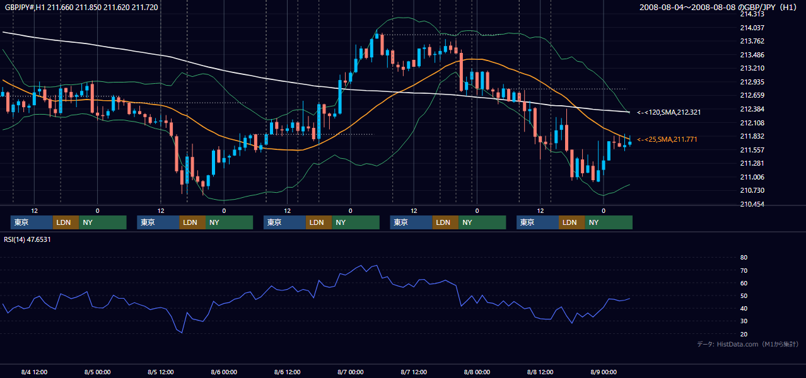Click the 8/5 00:00 date label
The width and height of the screenshot is (806, 378).
[97, 372]
